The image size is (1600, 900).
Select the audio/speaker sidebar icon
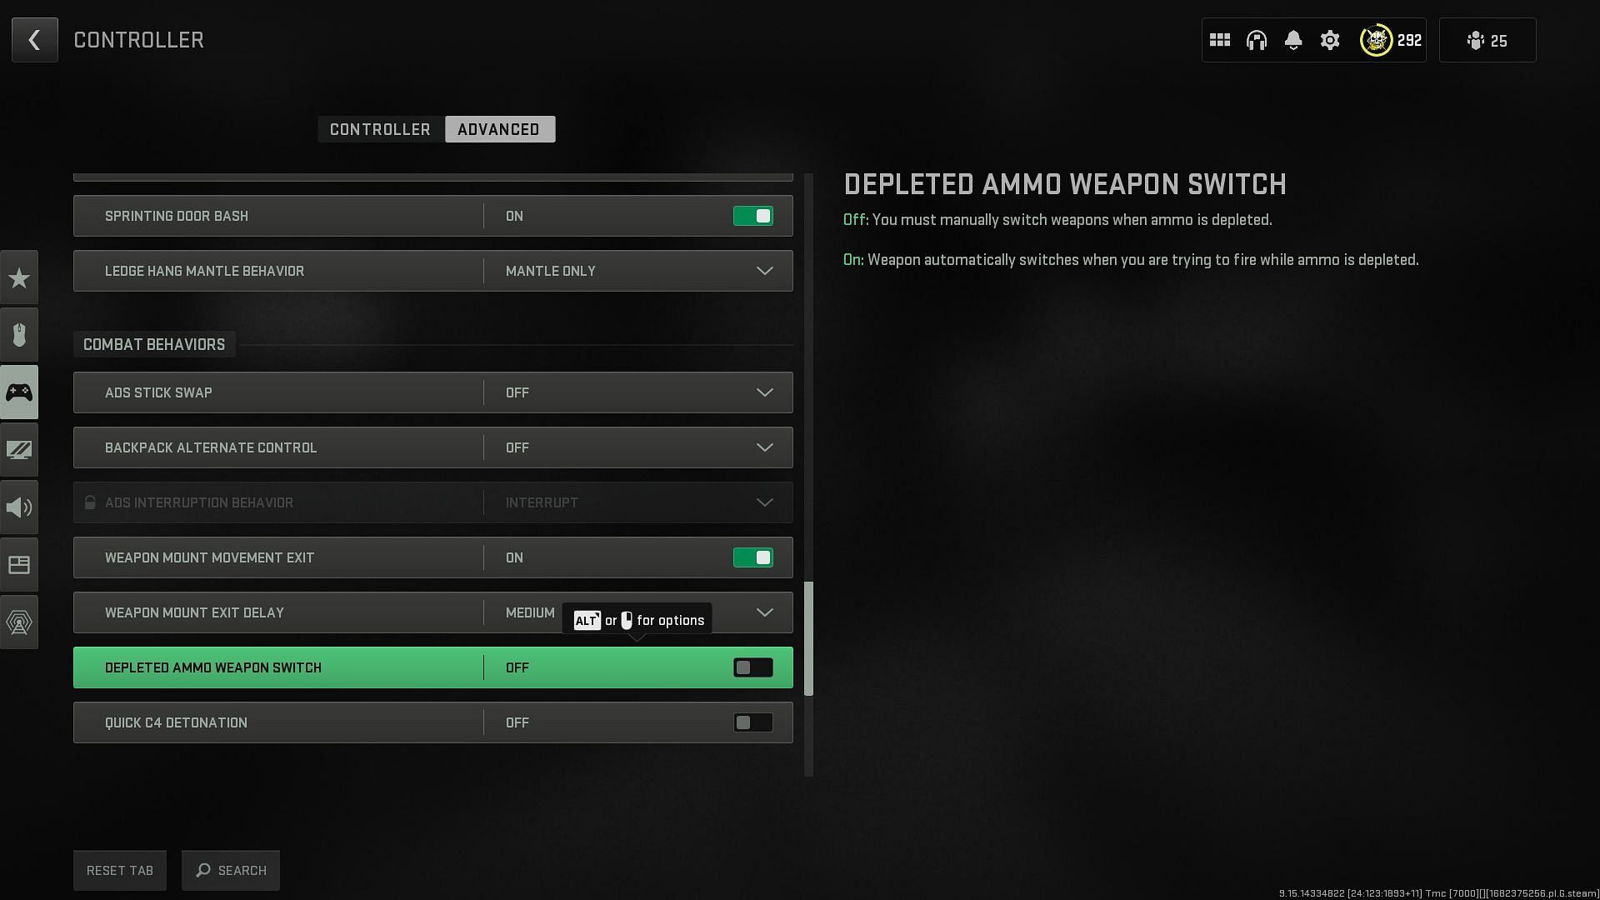[x=18, y=507]
